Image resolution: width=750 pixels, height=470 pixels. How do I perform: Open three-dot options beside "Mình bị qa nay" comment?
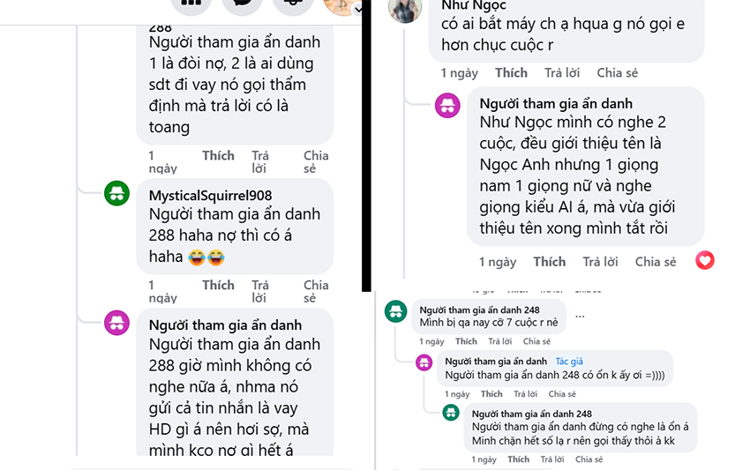pos(580,315)
